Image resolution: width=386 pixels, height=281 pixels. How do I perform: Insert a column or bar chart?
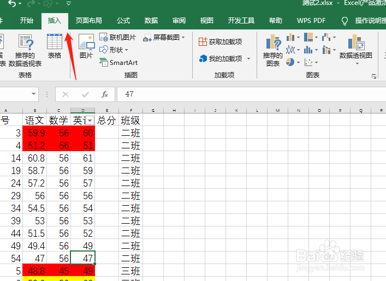tap(290, 38)
